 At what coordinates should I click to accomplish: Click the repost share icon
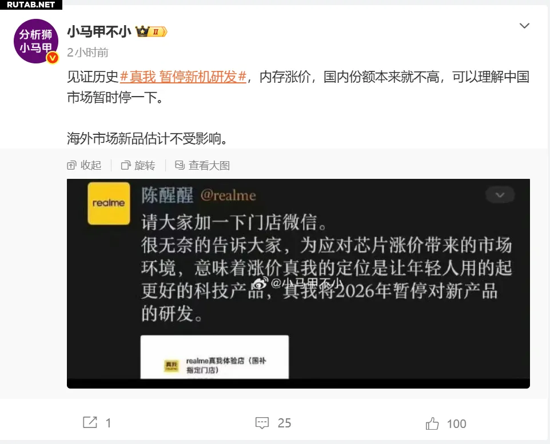coord(90,423)
